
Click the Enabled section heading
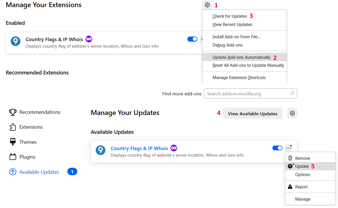click(15, 23)
